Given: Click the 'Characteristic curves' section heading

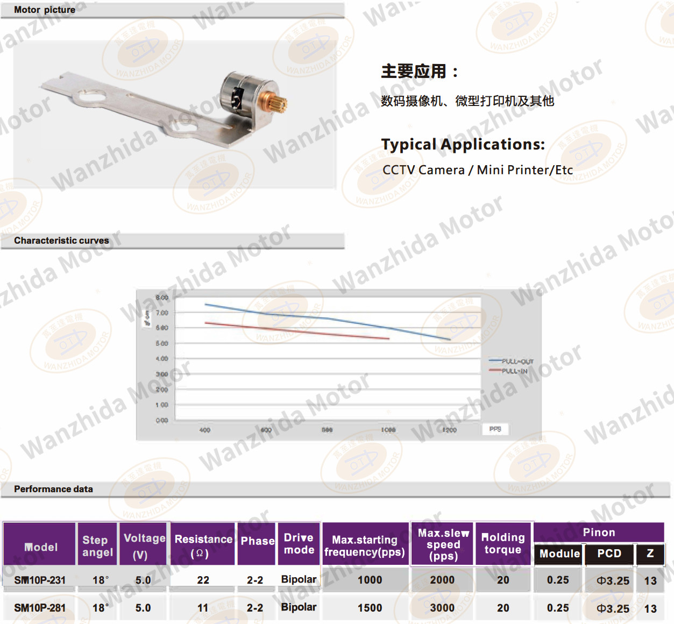Looking at the screenshot, I should [61, 240].
